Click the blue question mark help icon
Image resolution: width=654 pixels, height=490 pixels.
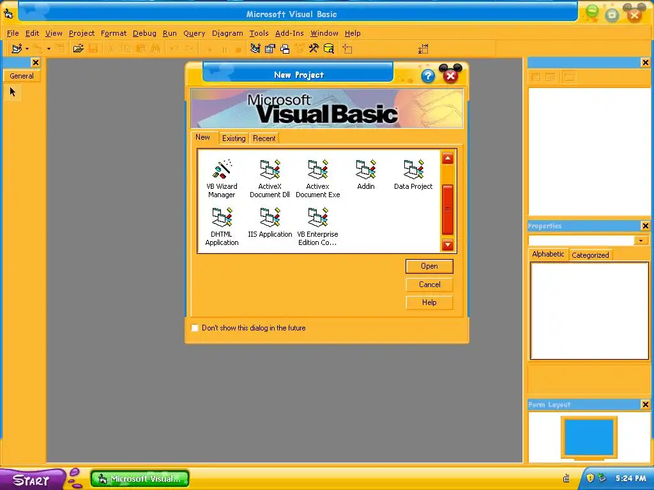coord(428,77)
